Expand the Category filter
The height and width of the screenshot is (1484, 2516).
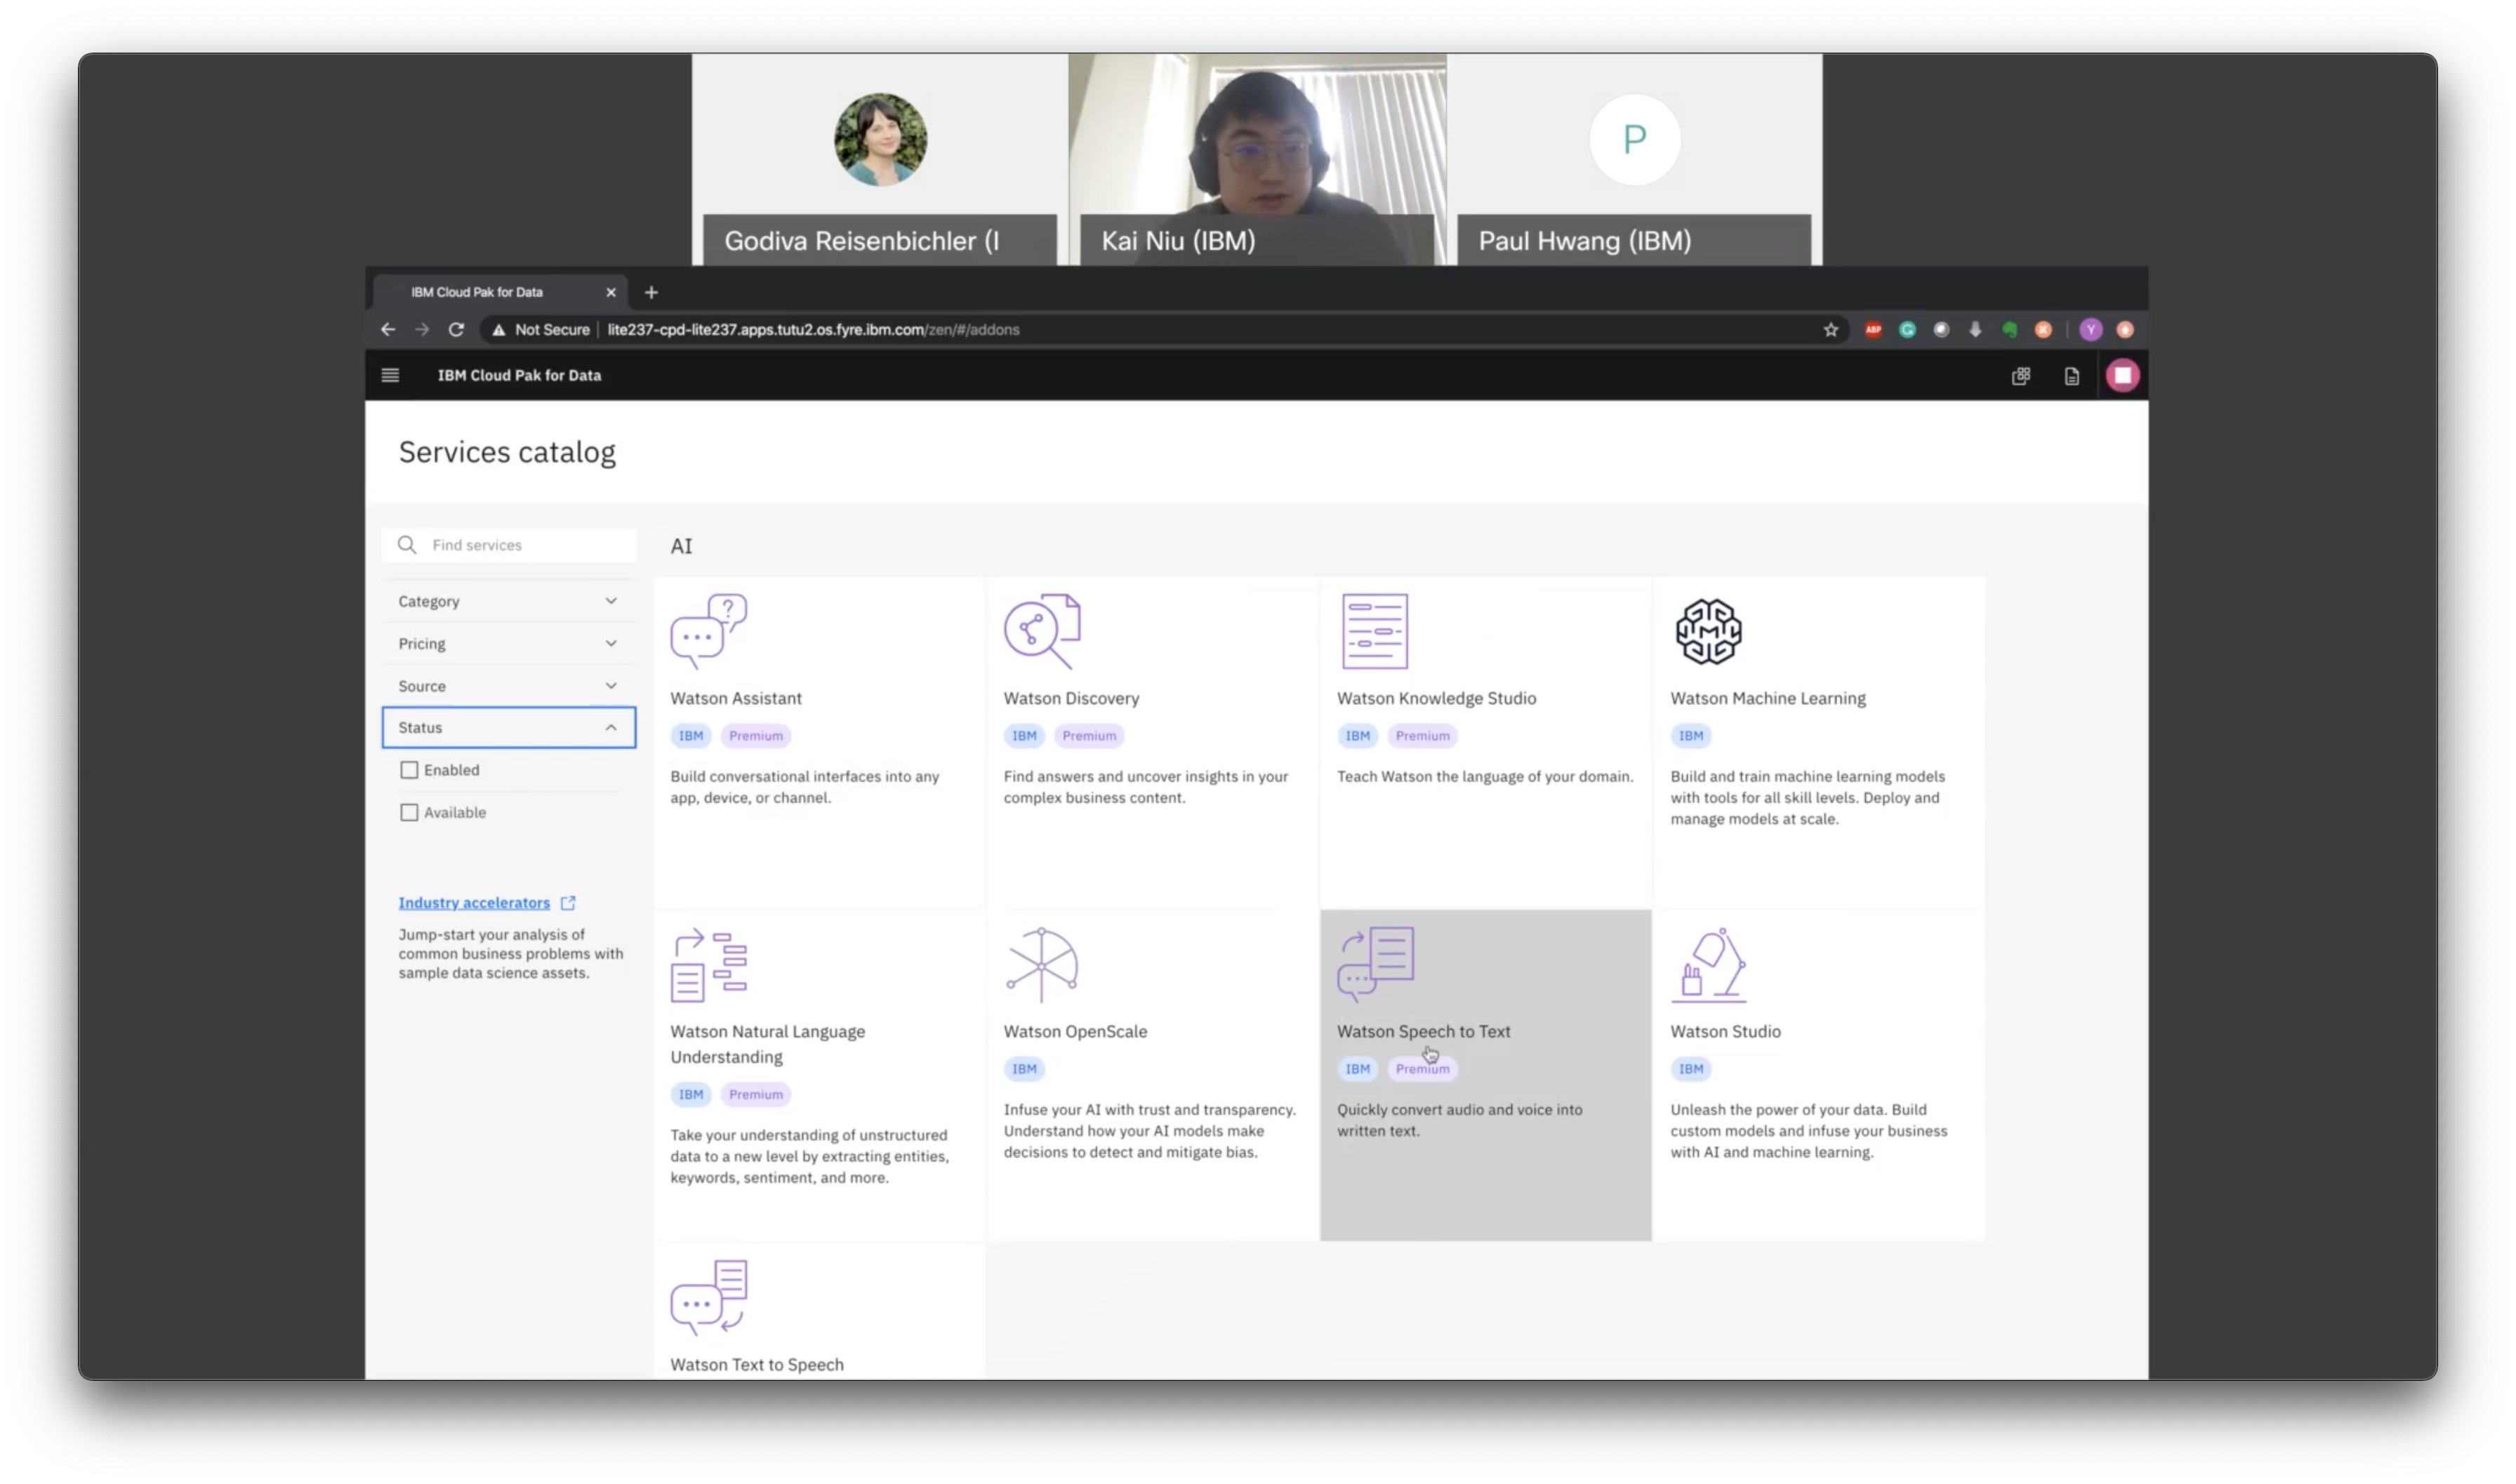(x=508, y=601)
